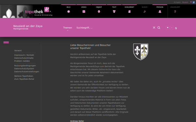Click the Andreas Keller signature text
Viewport: 196px width, 122px height.
click(77, 121)
